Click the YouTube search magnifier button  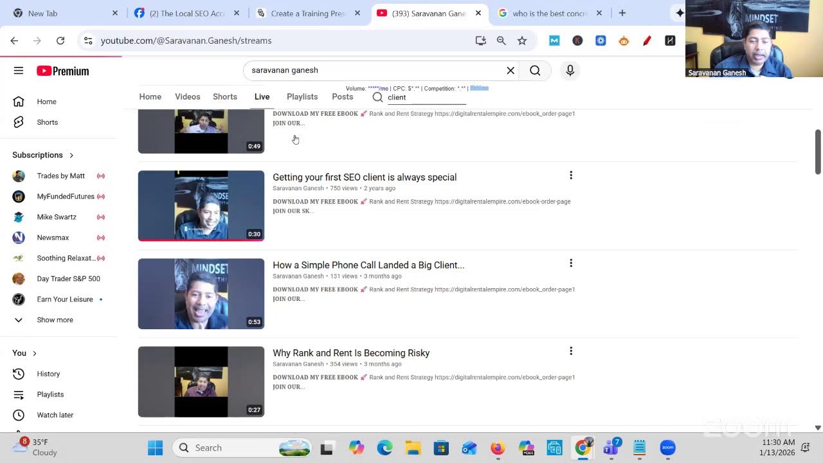(535, 70)
